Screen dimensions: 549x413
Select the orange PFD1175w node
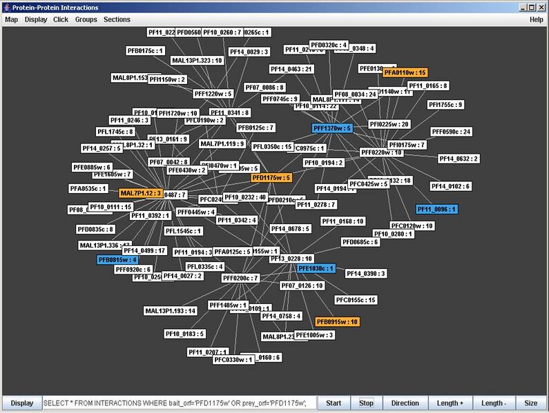[272, 178]
